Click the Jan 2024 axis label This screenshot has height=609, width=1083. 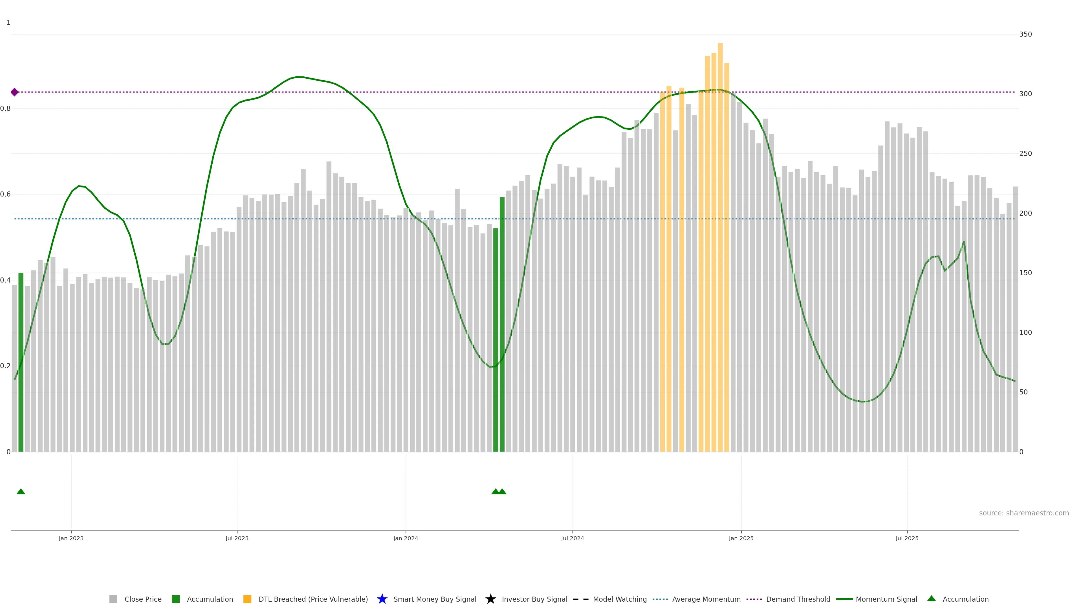click(405, 538)
